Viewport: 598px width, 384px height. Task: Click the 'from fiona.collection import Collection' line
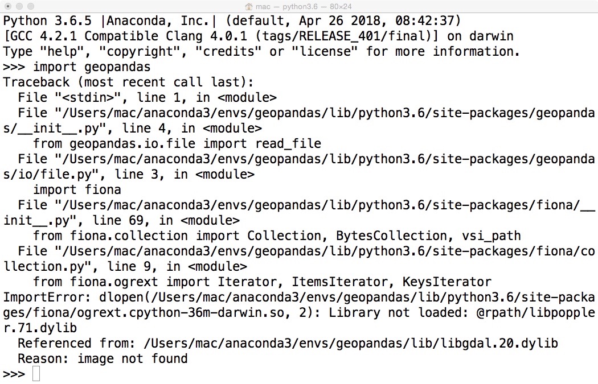277,236
